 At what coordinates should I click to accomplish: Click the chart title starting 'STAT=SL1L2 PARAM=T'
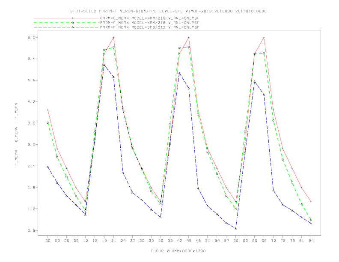pyautogui.click(x=168, y=11)
